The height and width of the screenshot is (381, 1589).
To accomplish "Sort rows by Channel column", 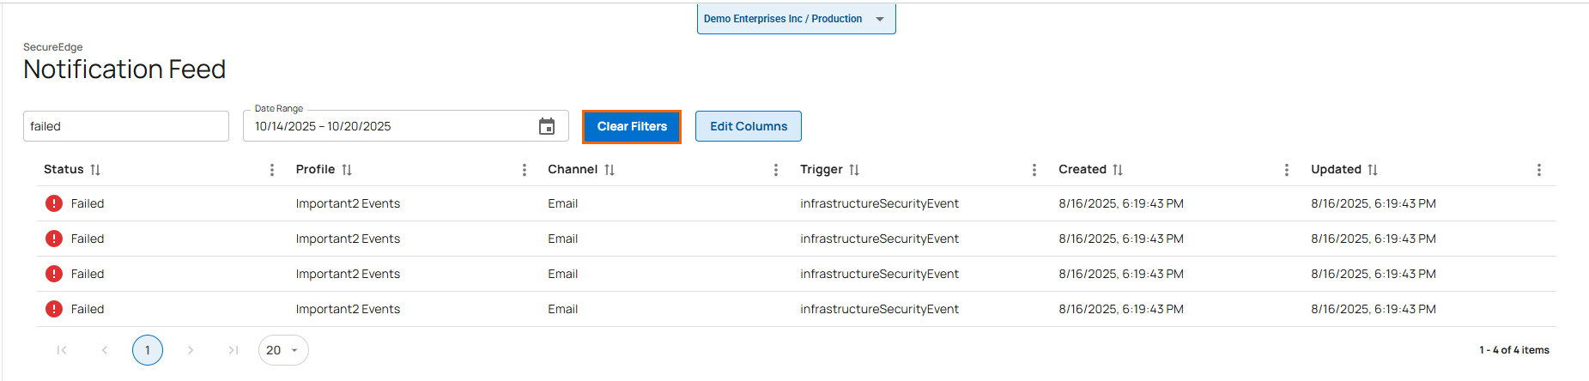I will coord(610,170).
